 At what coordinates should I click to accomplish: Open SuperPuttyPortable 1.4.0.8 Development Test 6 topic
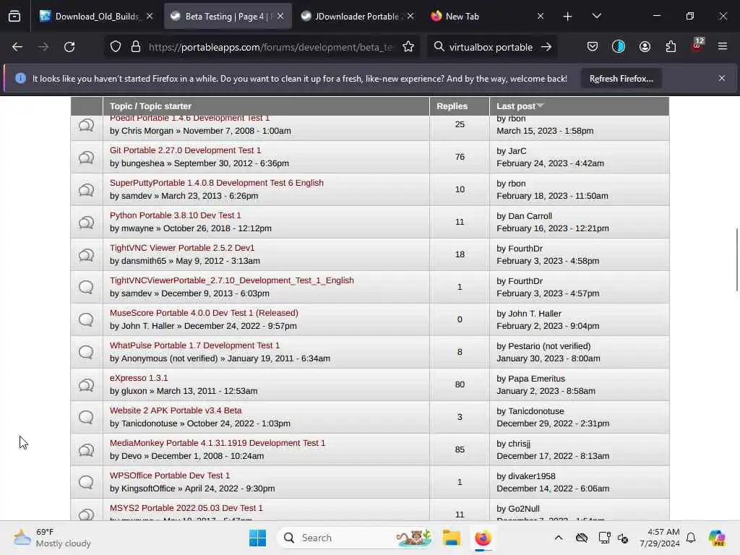tap(217, 183)
